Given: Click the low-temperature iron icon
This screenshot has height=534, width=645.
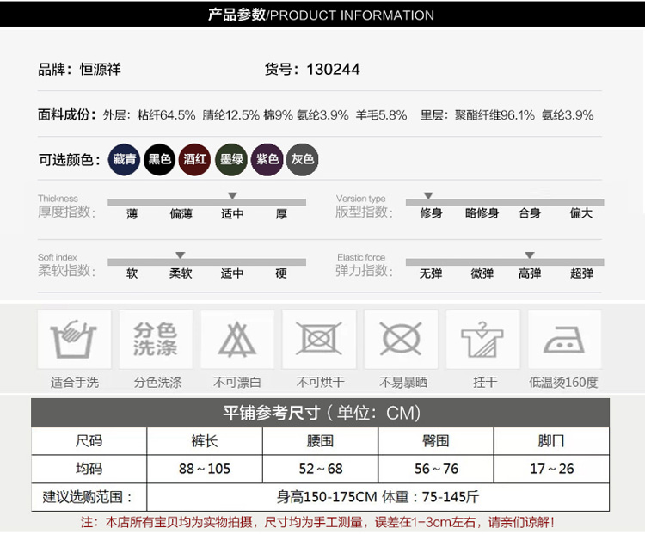Looking at the screenshot, I should tap(564, 339).
